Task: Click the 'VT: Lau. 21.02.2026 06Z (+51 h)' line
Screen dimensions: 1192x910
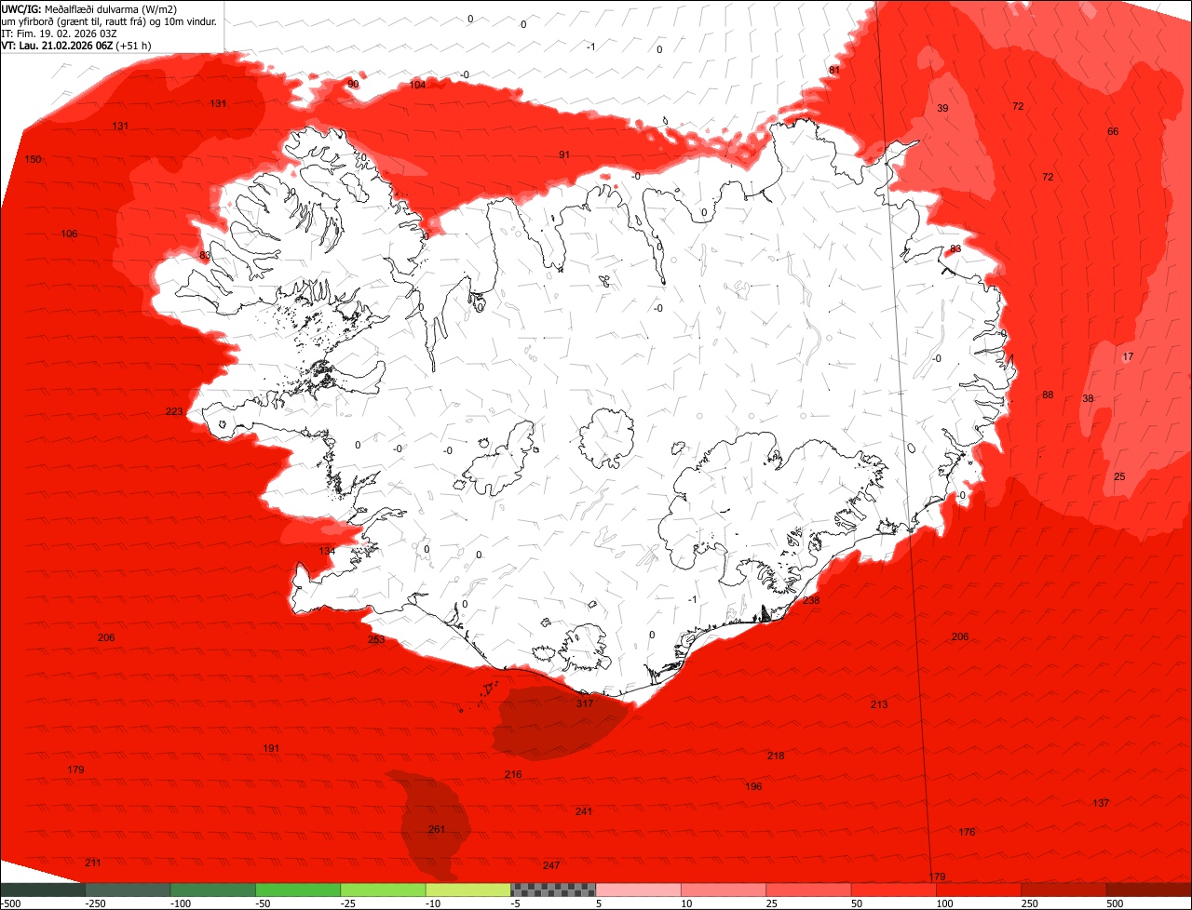Action: point(76,45)
